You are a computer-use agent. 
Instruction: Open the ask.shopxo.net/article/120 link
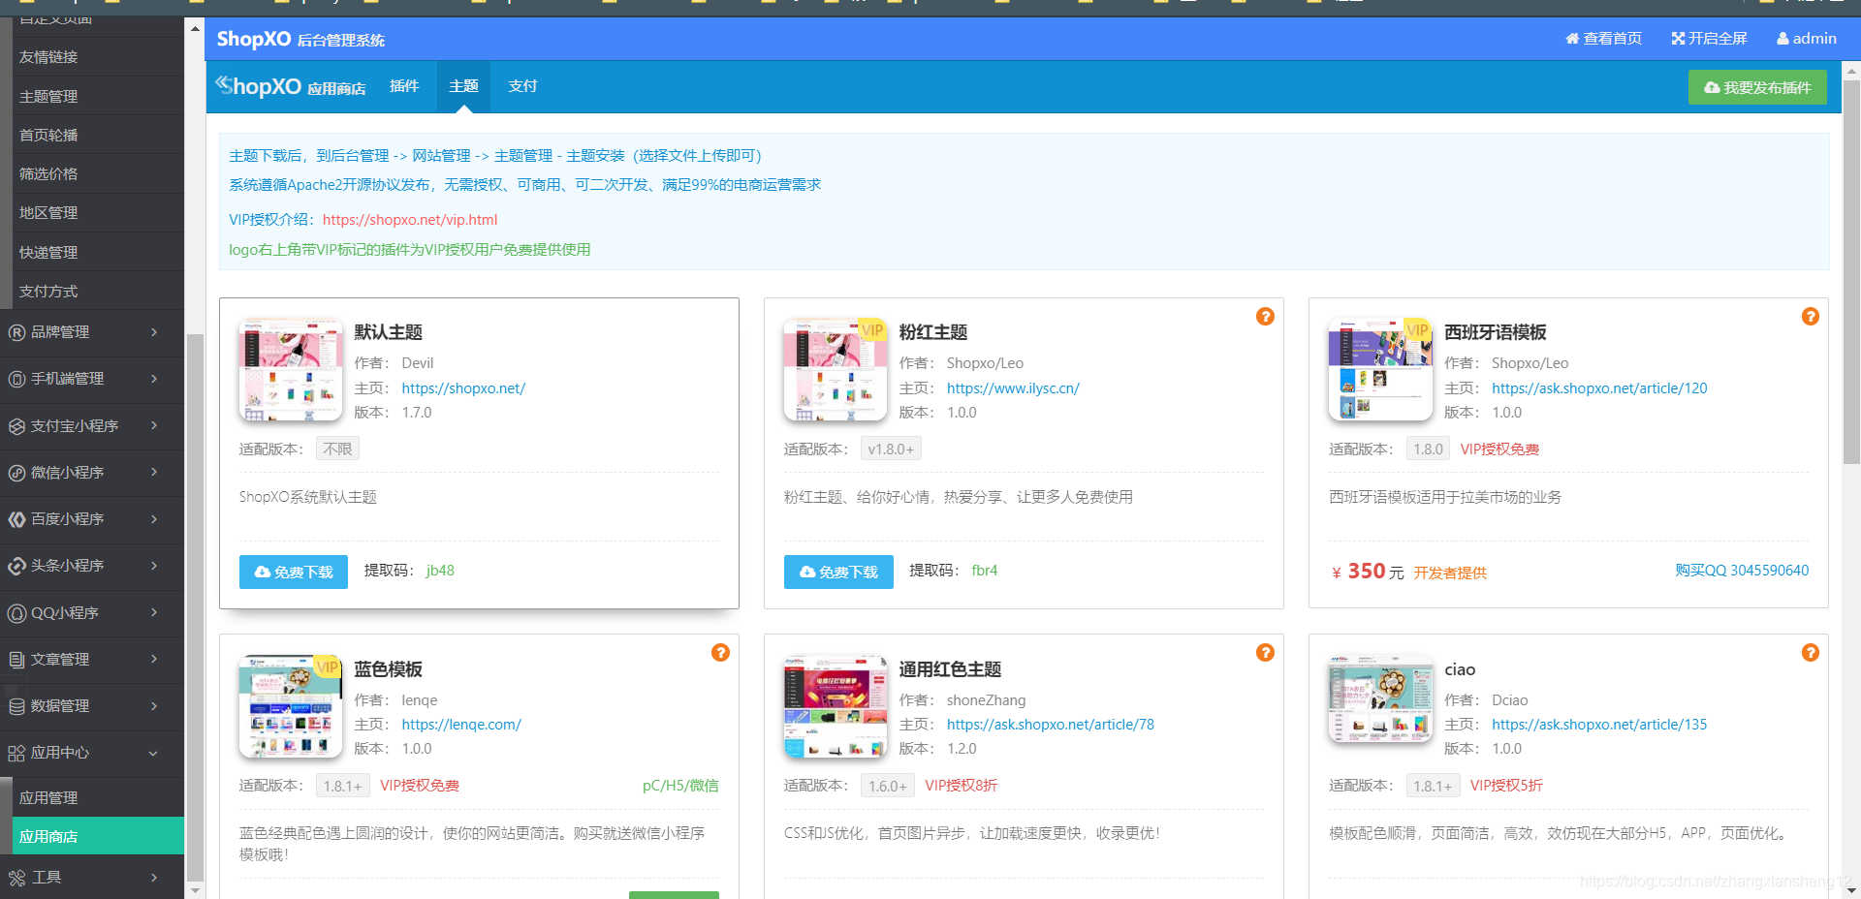click(1599, 388)
